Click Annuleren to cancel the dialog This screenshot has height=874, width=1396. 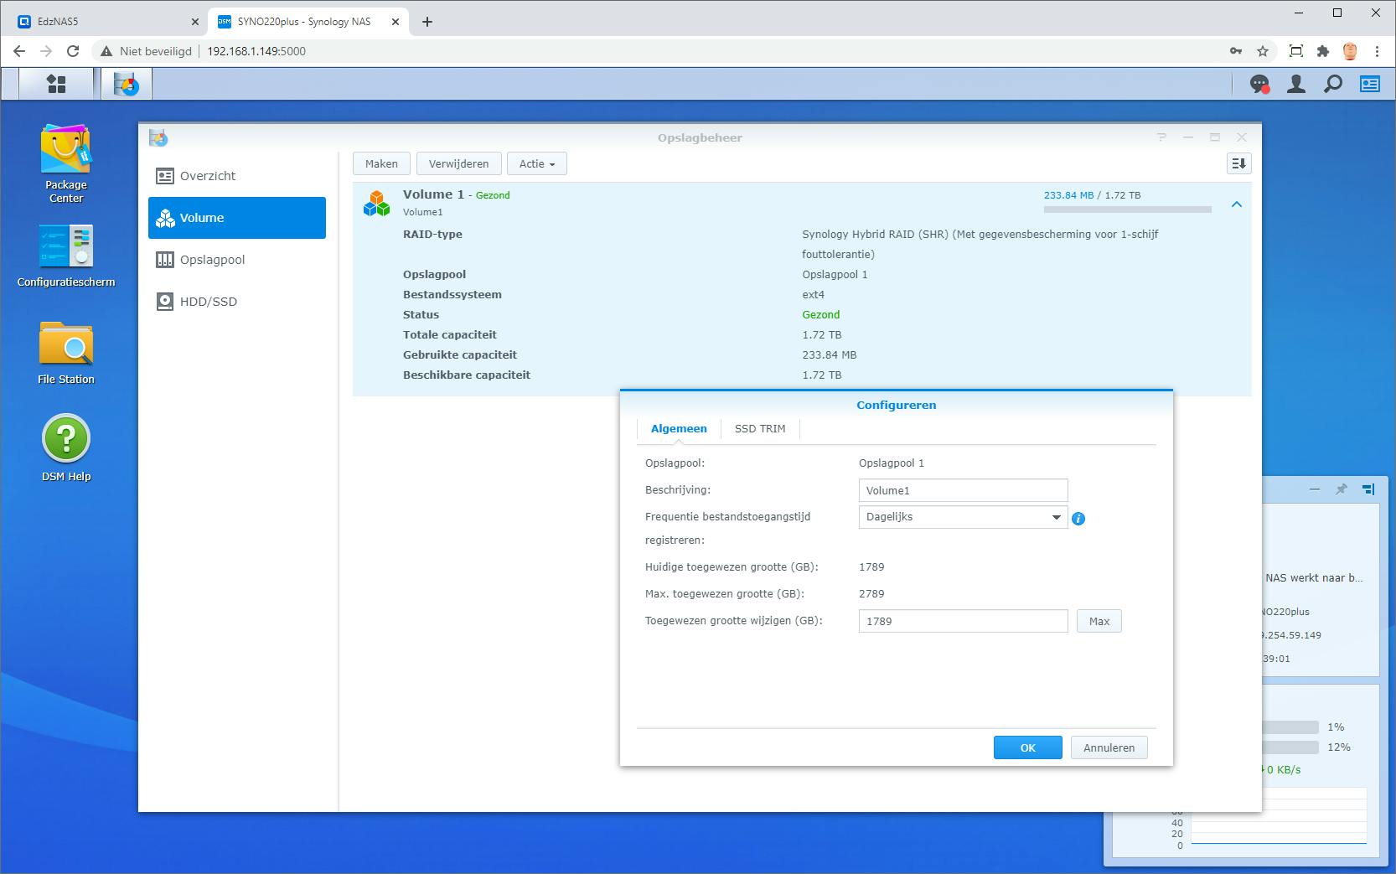point(1109,748)
